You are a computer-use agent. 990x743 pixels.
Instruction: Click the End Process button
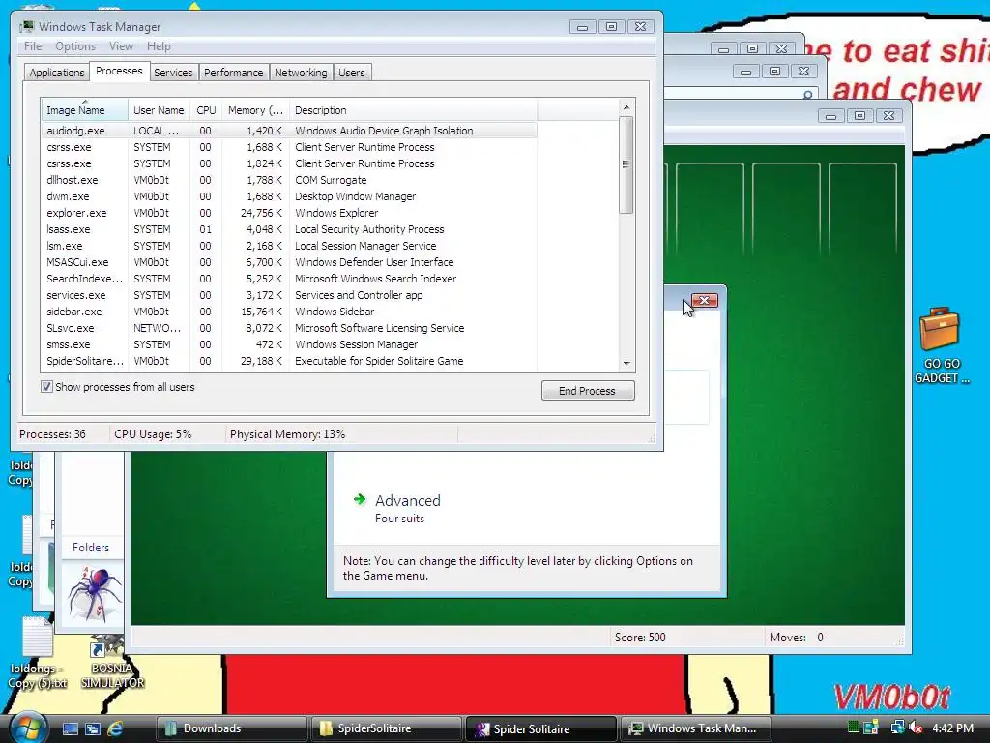click(588, 391)
